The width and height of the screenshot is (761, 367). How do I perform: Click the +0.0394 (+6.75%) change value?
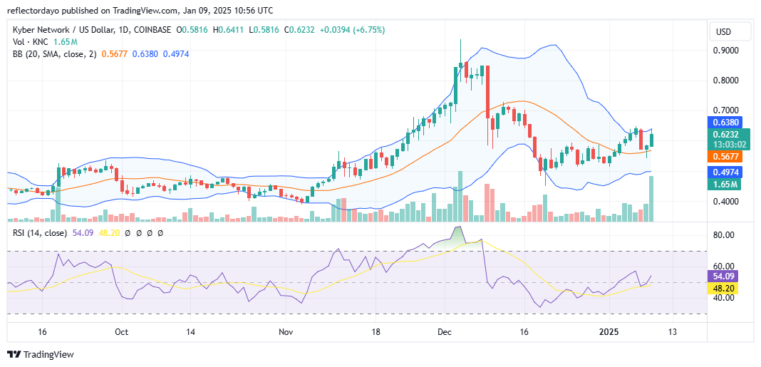pos(351,30)
